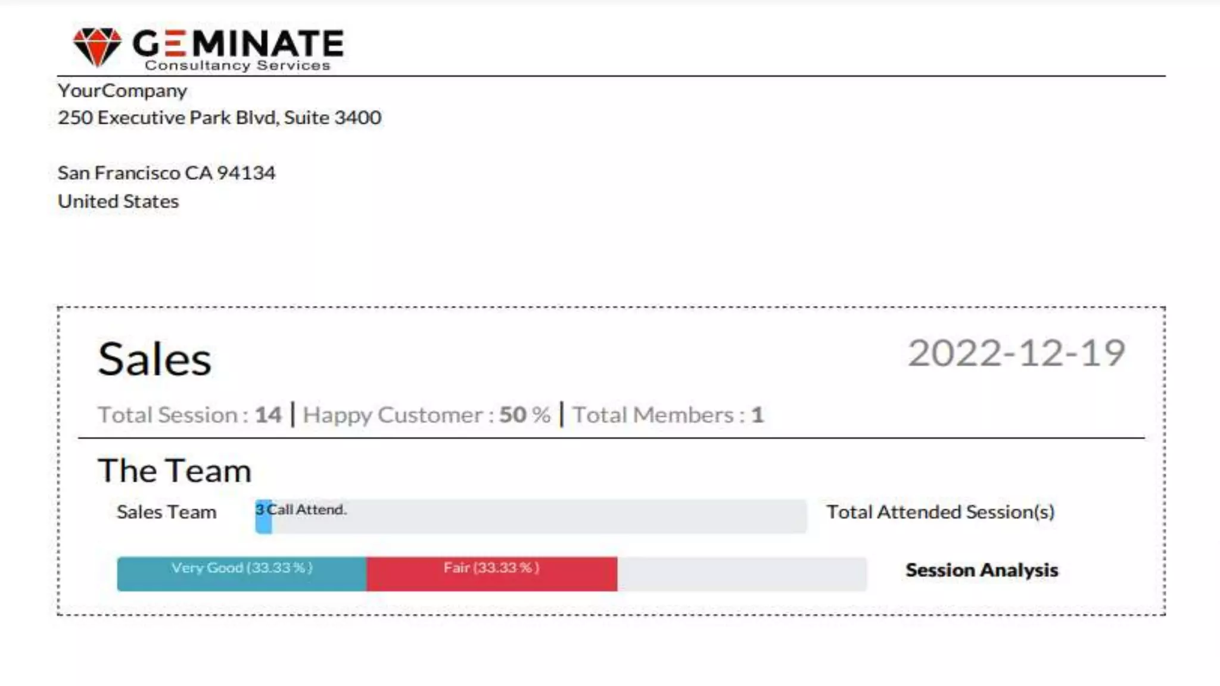Click the Total Attended Session(s) label
The width and height of the screenshot is (1220, 686).
point(940,512)
